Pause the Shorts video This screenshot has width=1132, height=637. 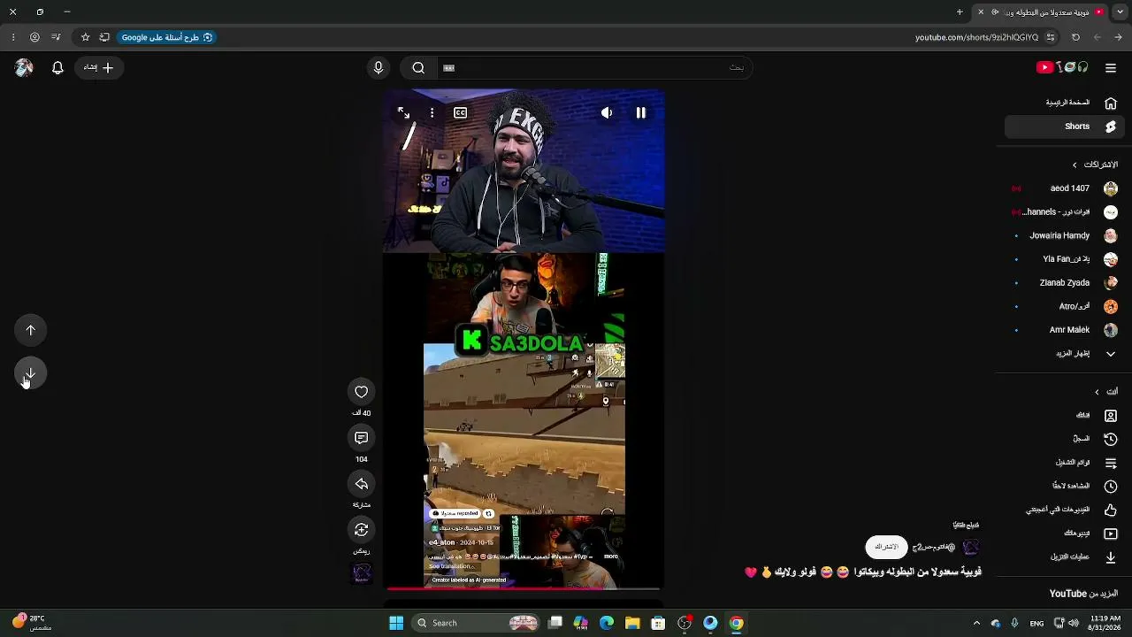(641, 113)
